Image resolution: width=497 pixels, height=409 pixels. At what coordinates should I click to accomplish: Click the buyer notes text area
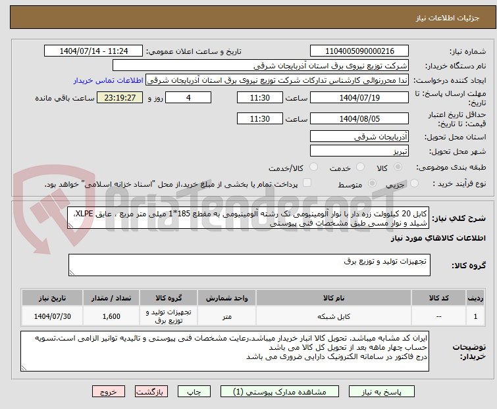tap(224, 351)
